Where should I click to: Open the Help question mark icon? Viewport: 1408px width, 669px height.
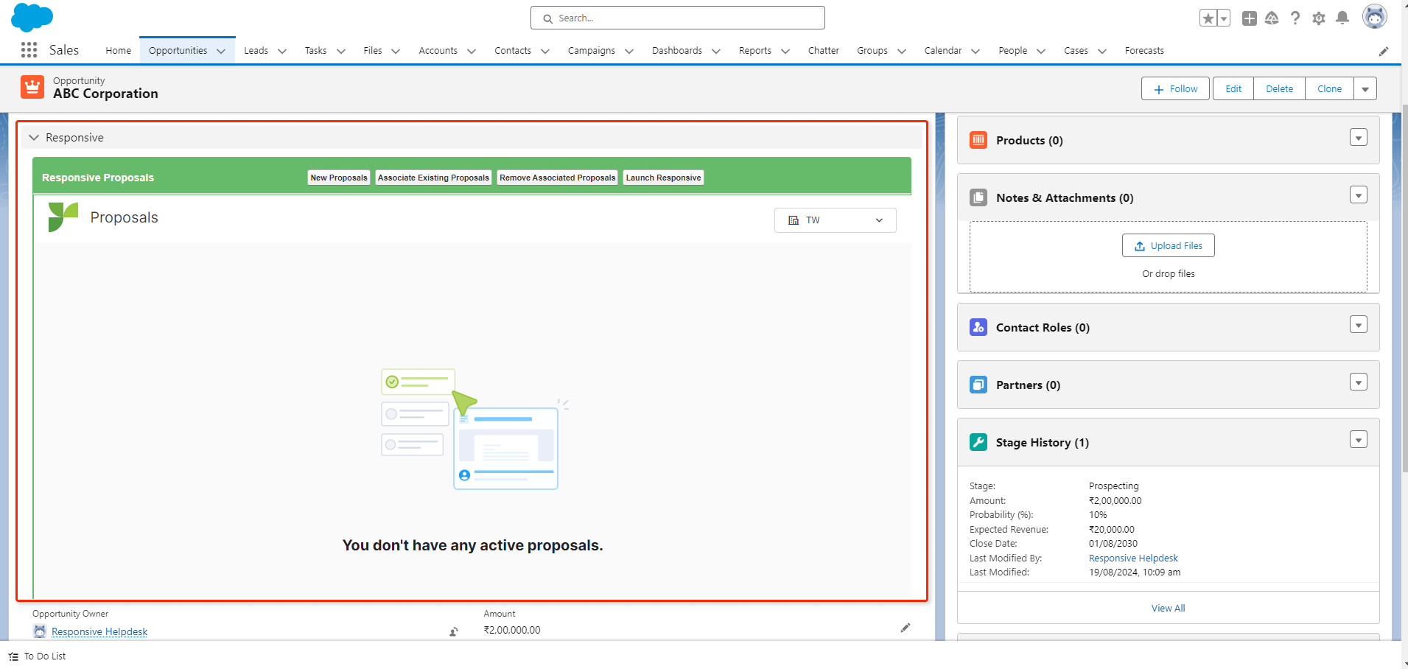(x=1295, y=18)
